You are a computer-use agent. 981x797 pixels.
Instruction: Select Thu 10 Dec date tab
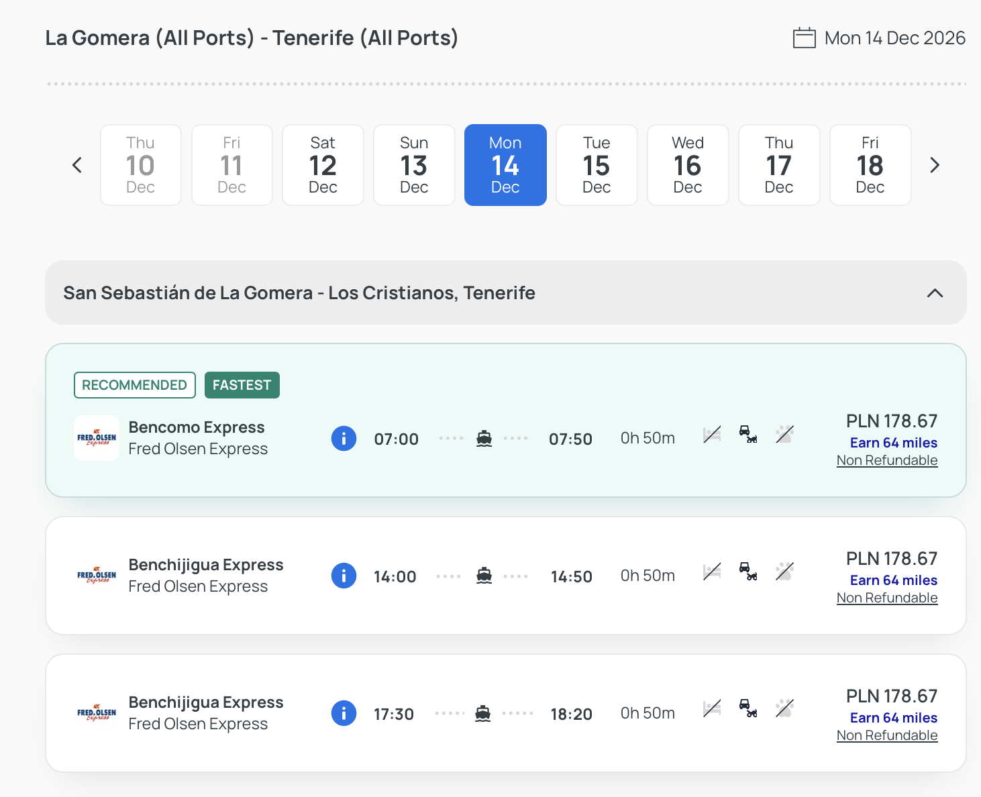pyautogui.click(x=141, y=165)
